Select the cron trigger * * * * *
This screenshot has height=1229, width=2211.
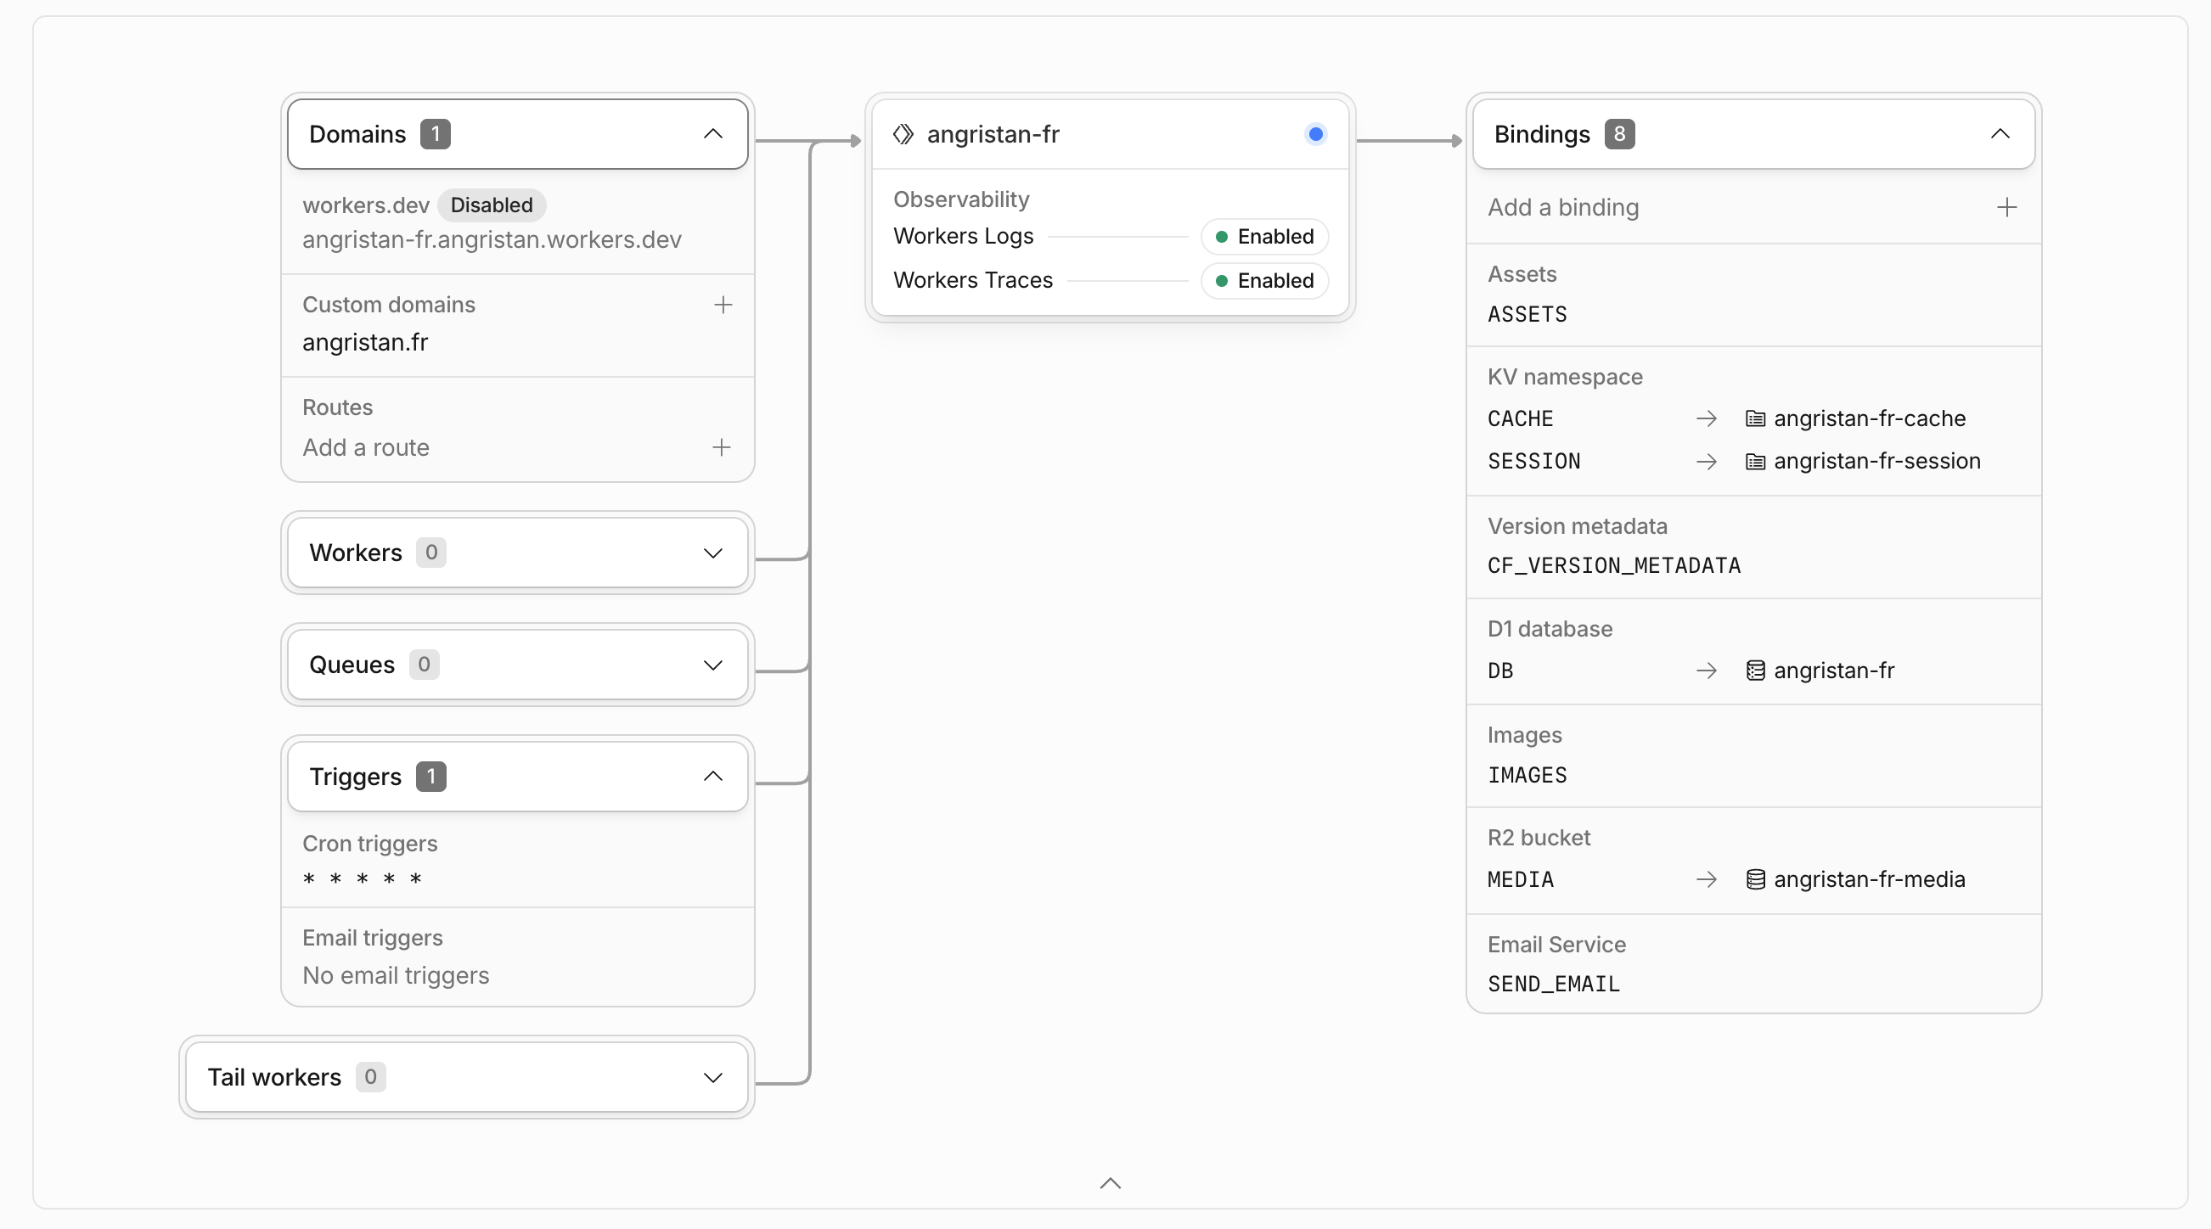tap(363, 878)
